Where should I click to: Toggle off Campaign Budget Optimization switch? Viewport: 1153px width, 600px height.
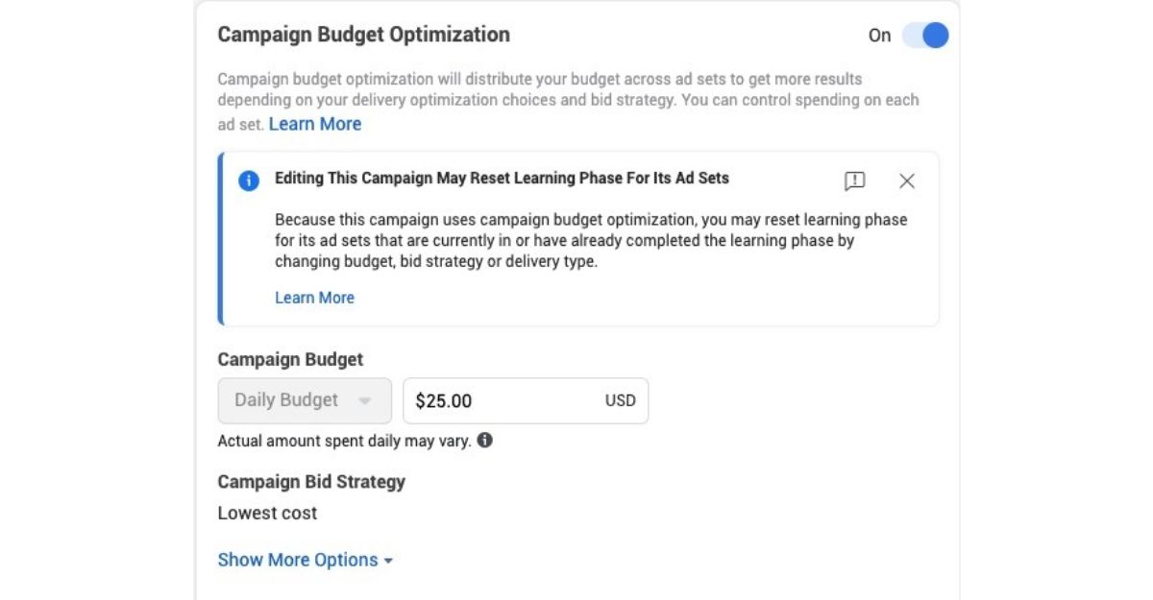click(924, 36)
